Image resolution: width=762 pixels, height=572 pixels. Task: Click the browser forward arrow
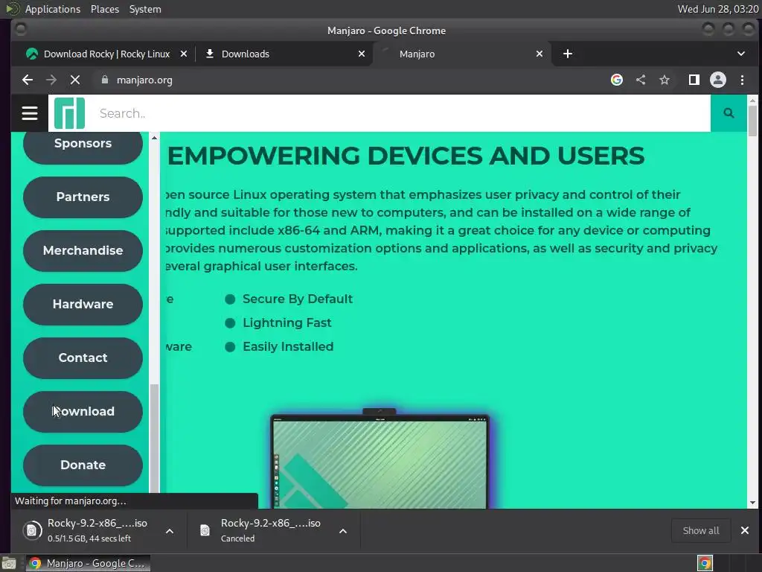pyautogui.click(x=51, y=80)
